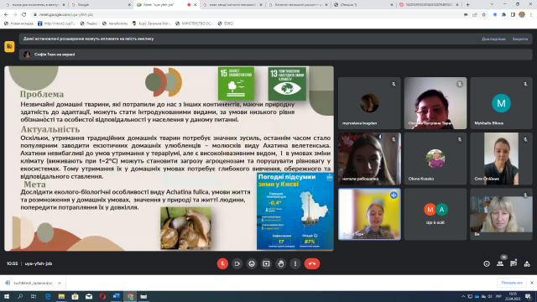The width and height of the screenshot is (537, 302).
Task: Open File Explorer from taskbar
Action: 61,296
